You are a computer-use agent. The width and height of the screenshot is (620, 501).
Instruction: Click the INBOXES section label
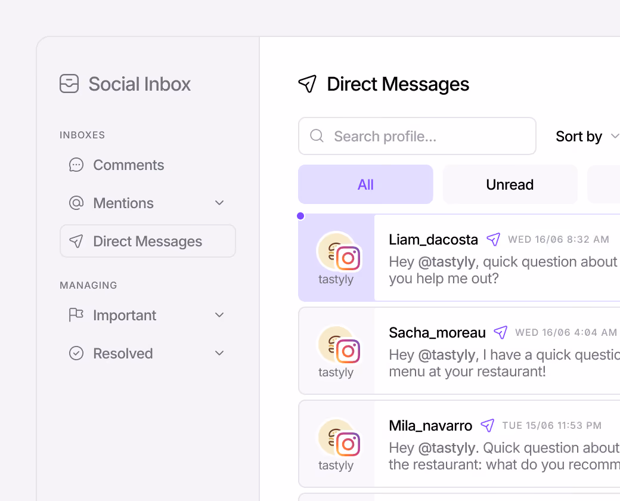(x=82, y=135)
